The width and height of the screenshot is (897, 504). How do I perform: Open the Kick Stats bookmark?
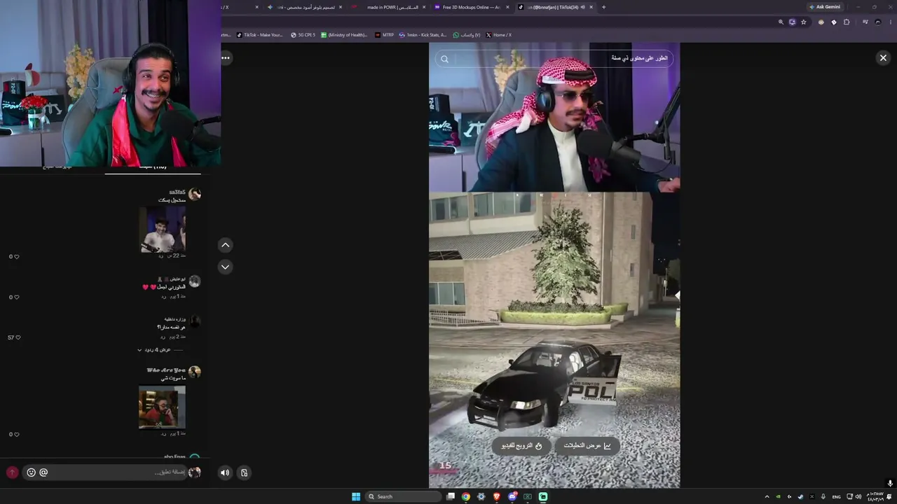[x=423, y=34]
